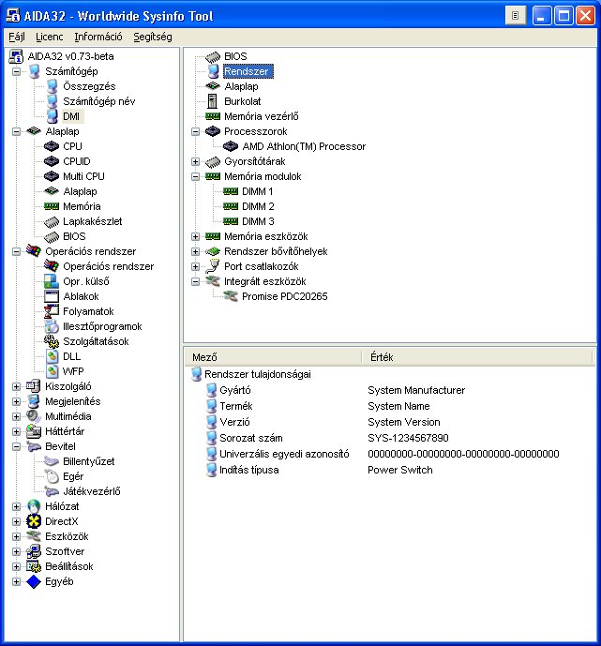Click the Promise PDC20265 device icon
Image resolution: width=601 pixels, height=646 pixels.
[231, 296]
